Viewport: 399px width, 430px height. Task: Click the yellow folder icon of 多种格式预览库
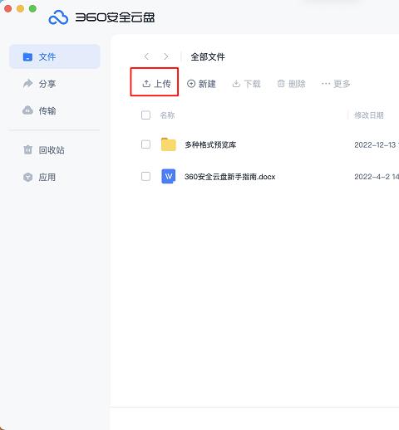click(x=169, y=144)
